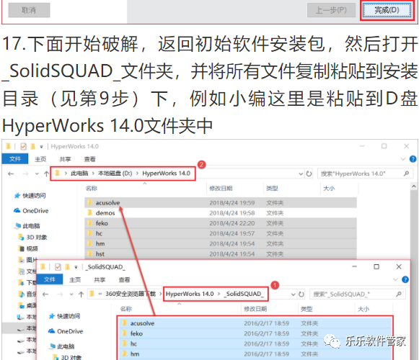Open 此电脑 in HyperWorks window sidebar
The height and width of the screenshot is (360, 419).
27,226
